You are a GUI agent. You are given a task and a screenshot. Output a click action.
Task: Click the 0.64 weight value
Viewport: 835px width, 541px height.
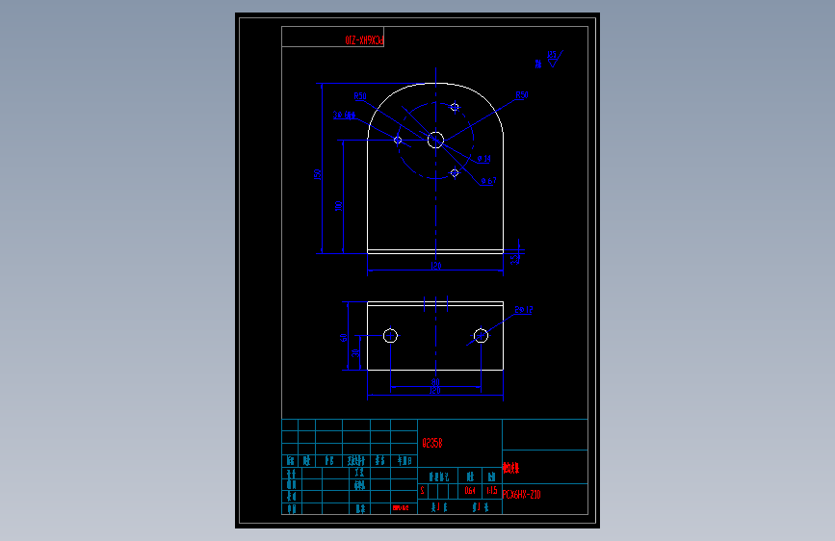470,490
